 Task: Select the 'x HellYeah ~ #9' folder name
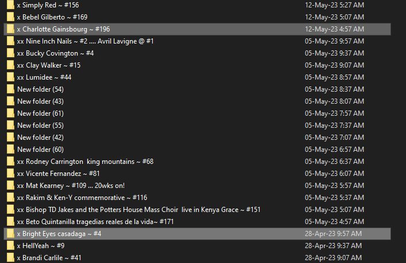[41, 246]
